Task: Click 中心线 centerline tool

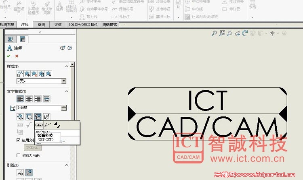Action: (x=194, y=9)
